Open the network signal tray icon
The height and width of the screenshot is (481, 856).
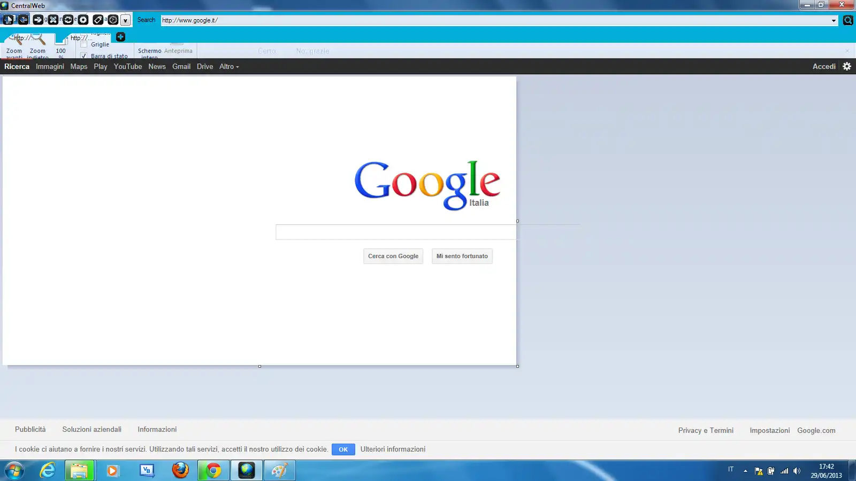pos(784,471)
